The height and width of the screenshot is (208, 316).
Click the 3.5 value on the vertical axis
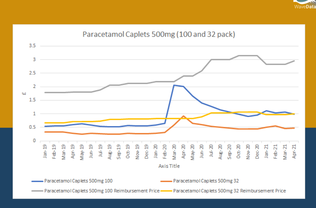click(32, 45)
